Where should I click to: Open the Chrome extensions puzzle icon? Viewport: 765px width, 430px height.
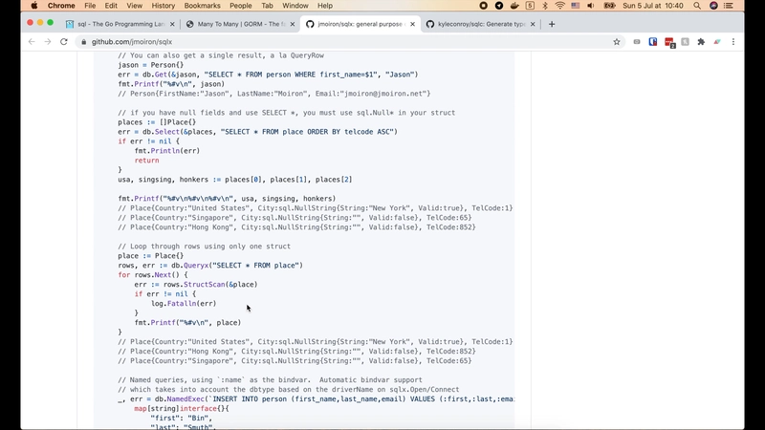coord(701,42)
